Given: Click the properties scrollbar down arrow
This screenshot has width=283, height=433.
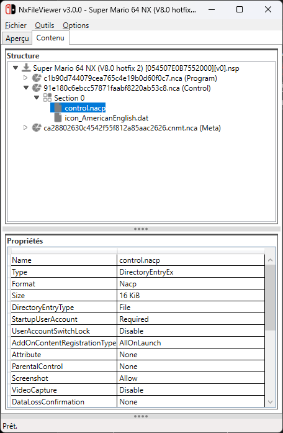Looking at the screenshot, I should (270, 402).
